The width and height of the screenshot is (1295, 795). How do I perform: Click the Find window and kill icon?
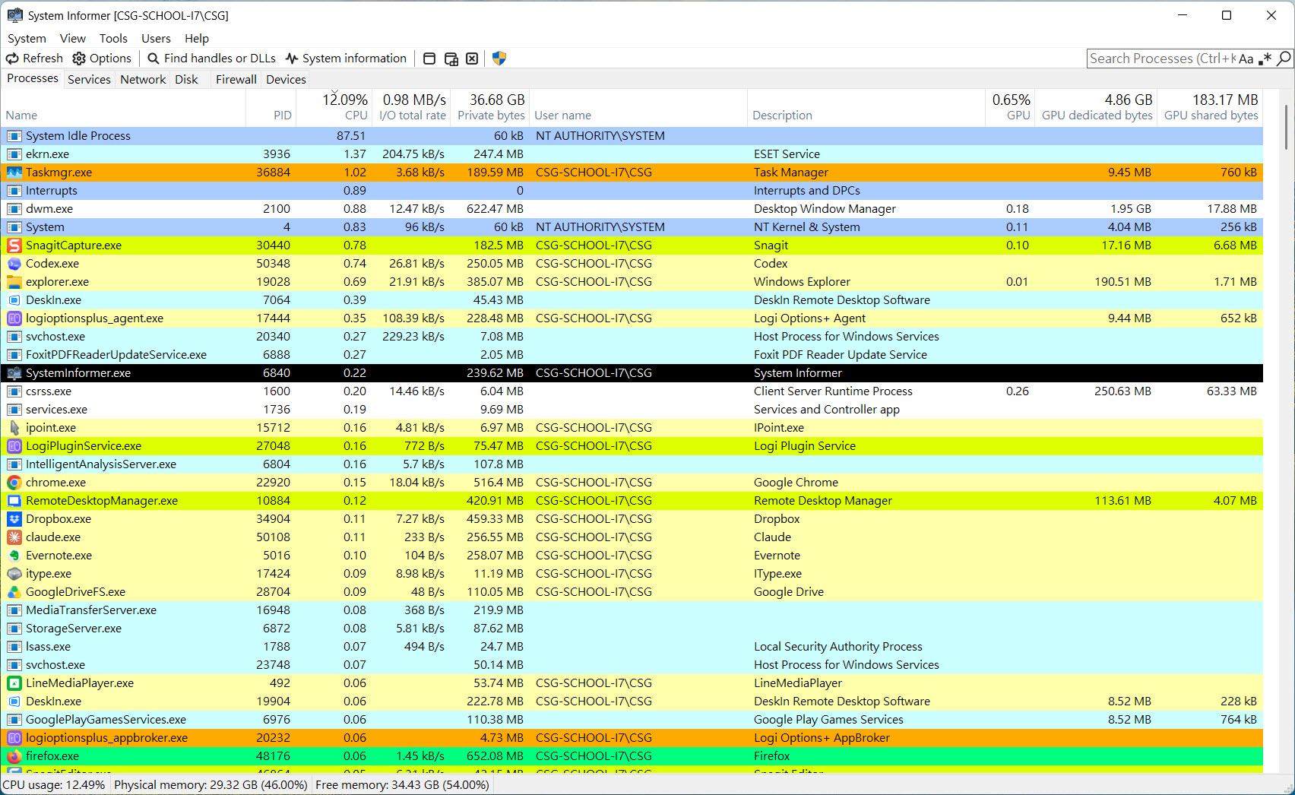point(472,59)
